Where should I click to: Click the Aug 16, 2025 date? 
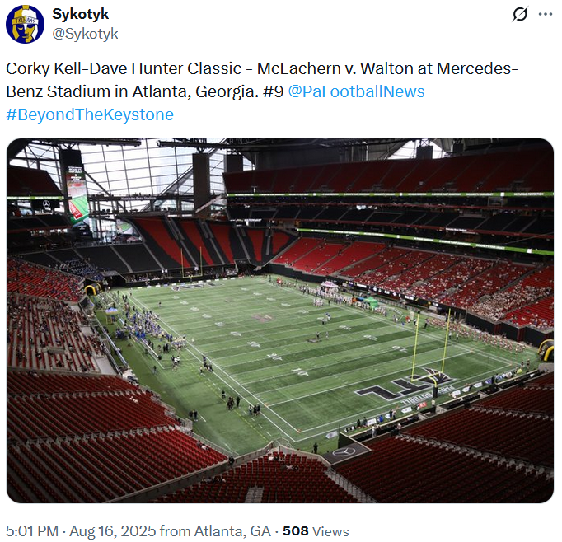pos(113,531)
